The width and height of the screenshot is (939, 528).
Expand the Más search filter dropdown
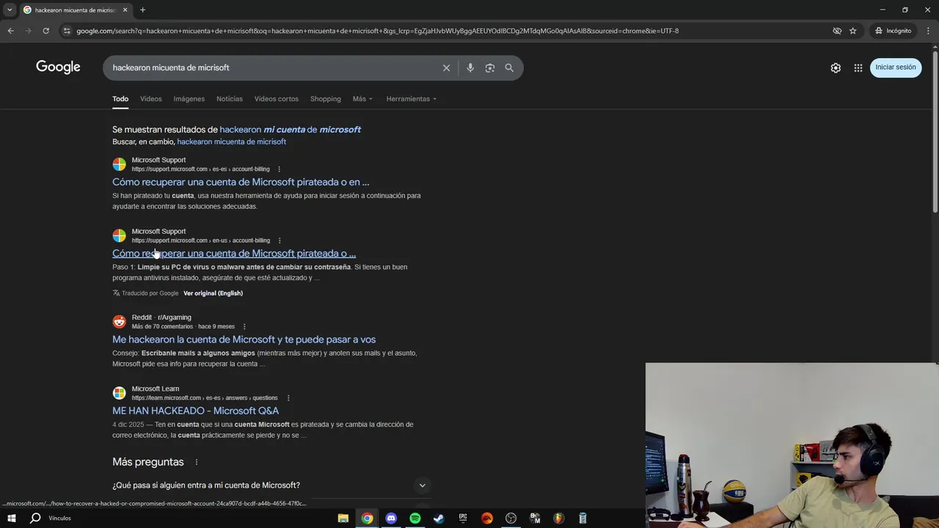coord(362,99)
